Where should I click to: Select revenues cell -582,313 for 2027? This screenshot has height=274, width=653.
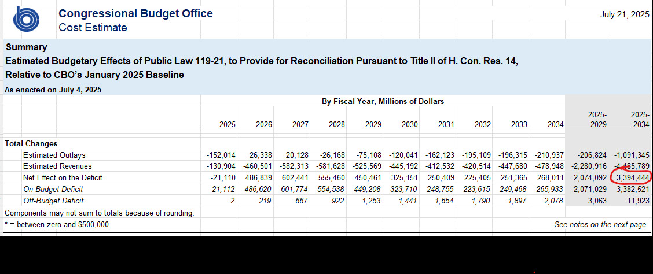click(294, 166)
